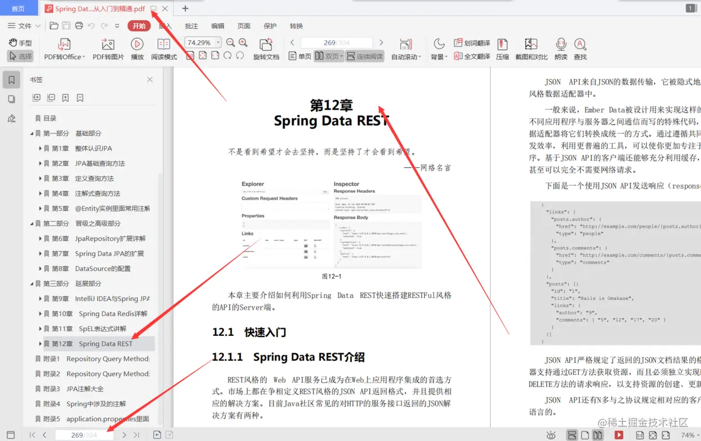This screenshot has width=701, height=441.
Task: Click the undo arrow icon
Action: tap(92, 25)
